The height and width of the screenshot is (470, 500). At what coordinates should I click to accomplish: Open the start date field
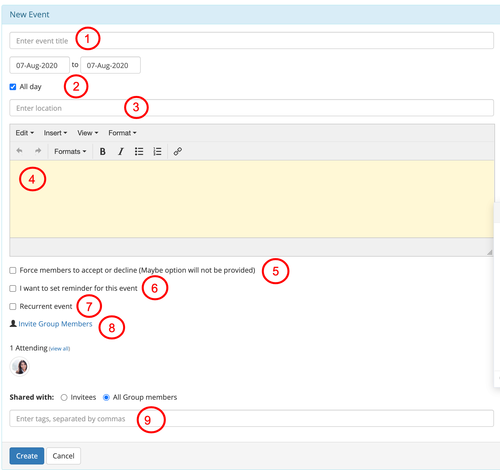39,65
